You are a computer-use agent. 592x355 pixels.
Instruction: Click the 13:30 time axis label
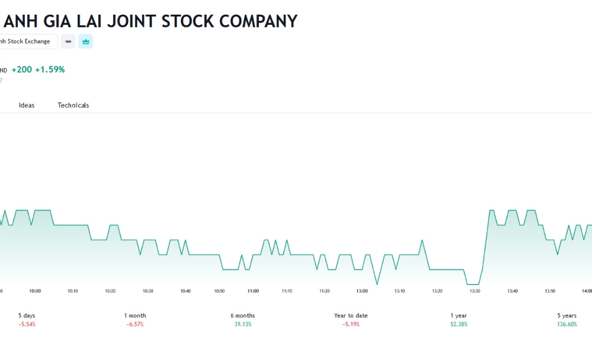click(x=475, y=291)
